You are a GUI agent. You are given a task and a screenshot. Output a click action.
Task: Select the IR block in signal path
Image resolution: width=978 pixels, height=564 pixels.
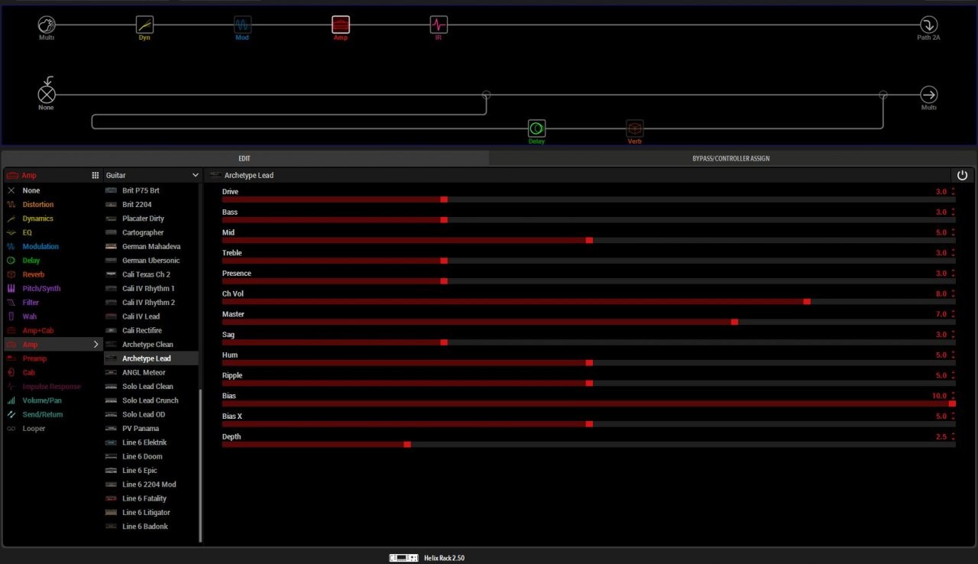pyautogui.click(x=439, y=25)
